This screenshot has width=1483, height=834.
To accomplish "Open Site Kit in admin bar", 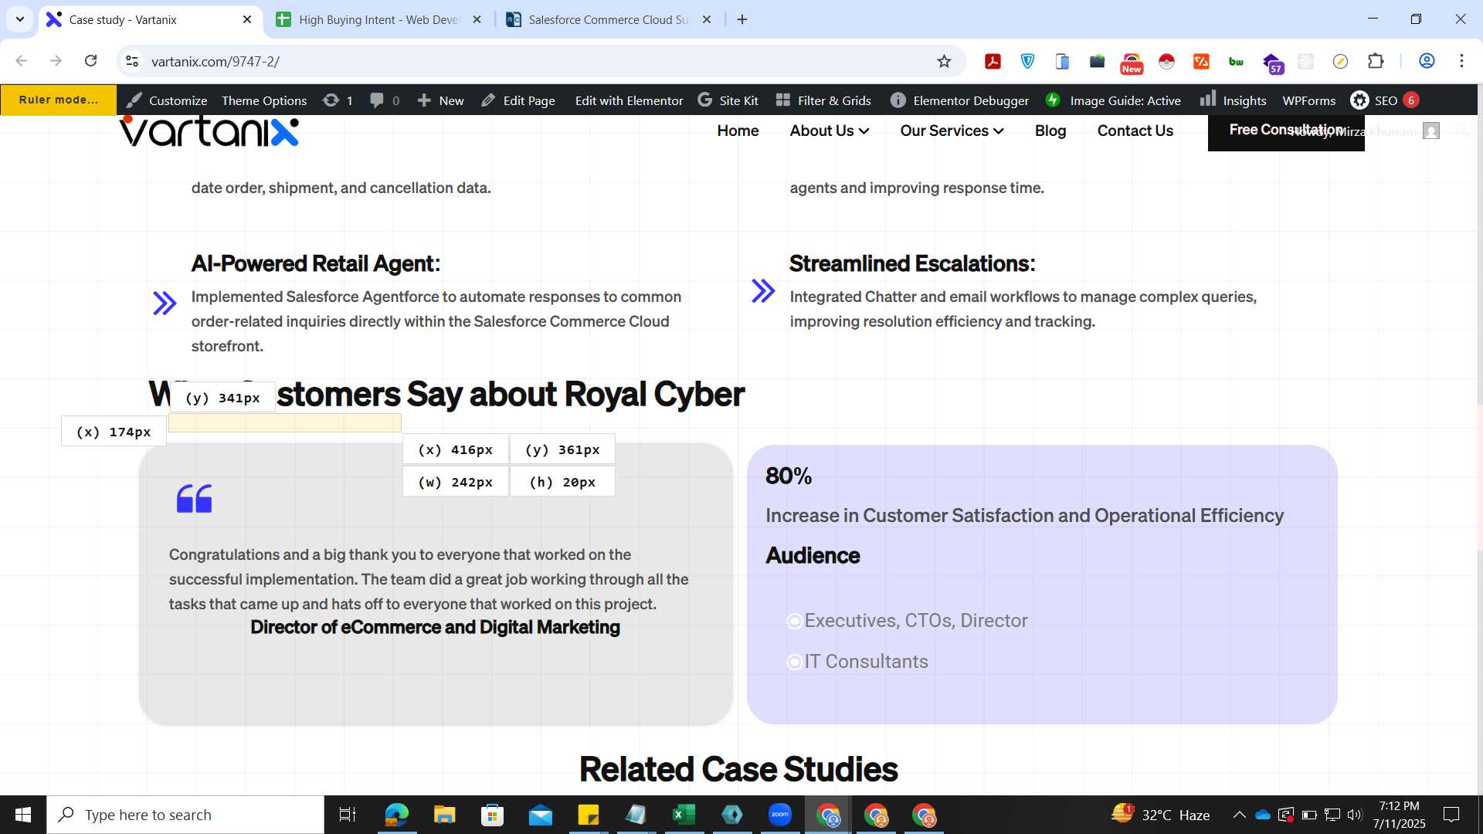I will [728, 100].
